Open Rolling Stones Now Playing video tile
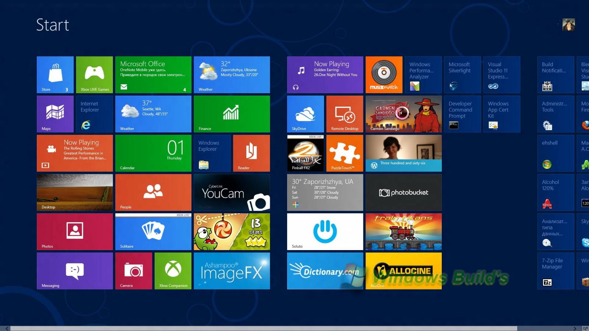 (75, 153)
